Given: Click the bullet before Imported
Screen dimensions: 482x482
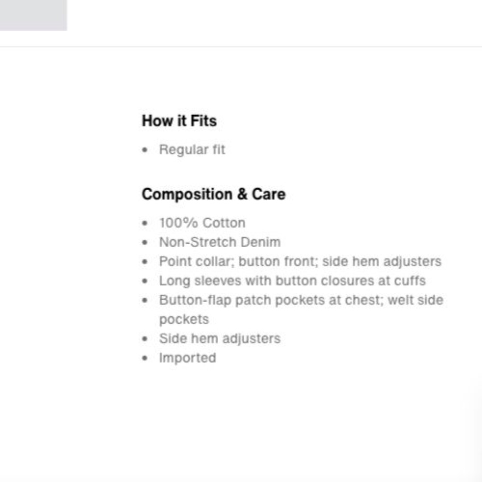Looking at the screenshot, I should click(x=145, y=358).
